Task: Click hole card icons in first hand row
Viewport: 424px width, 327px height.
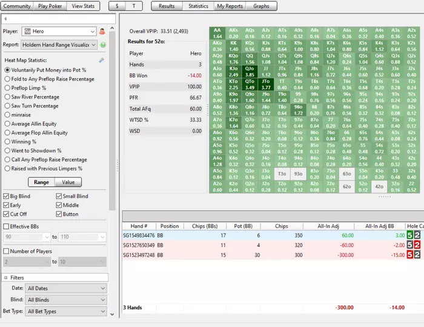Action: point(414,236)
